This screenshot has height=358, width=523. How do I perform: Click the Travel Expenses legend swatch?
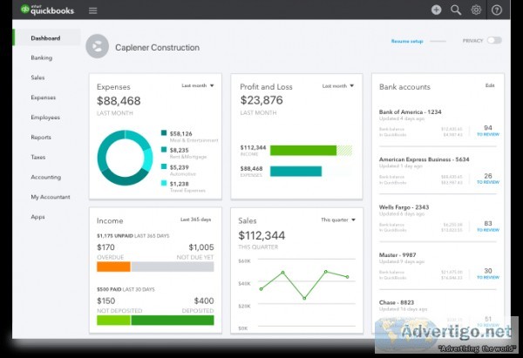164,183
